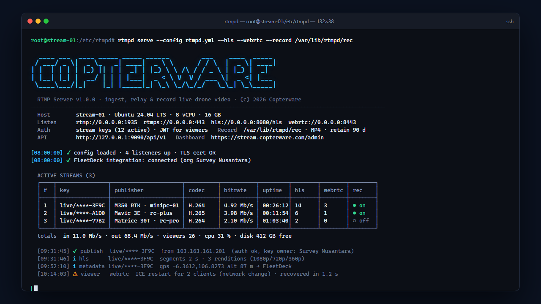The height and width of the screenshot is (304, 541).
Task: Click the root@stream-01 prompt text
Action: click(x=53, y=41)
